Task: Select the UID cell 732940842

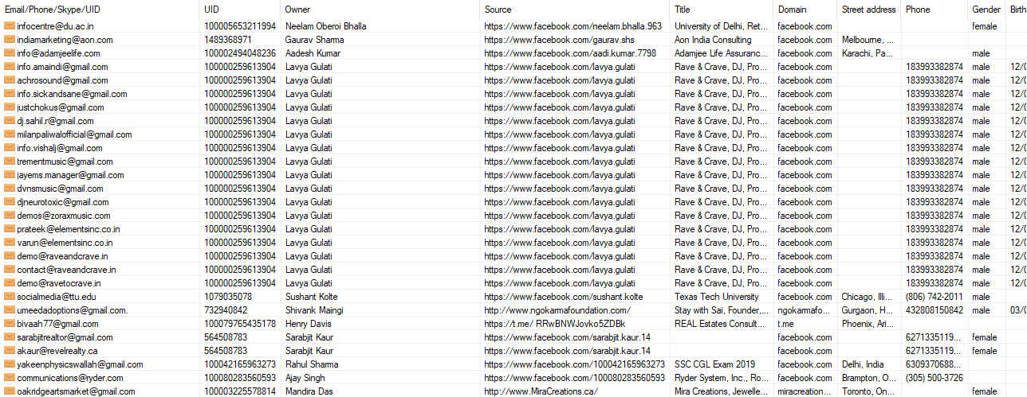Action: [226, 310]
